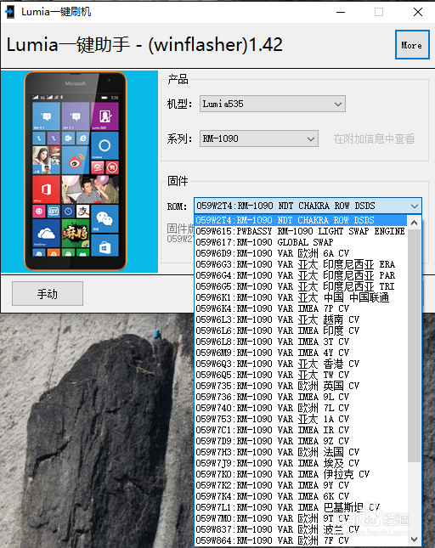Viewport: 435px width, 548px height.
Task: Click the Lumia 535 phone image
Action: click(x=76, y=171)
